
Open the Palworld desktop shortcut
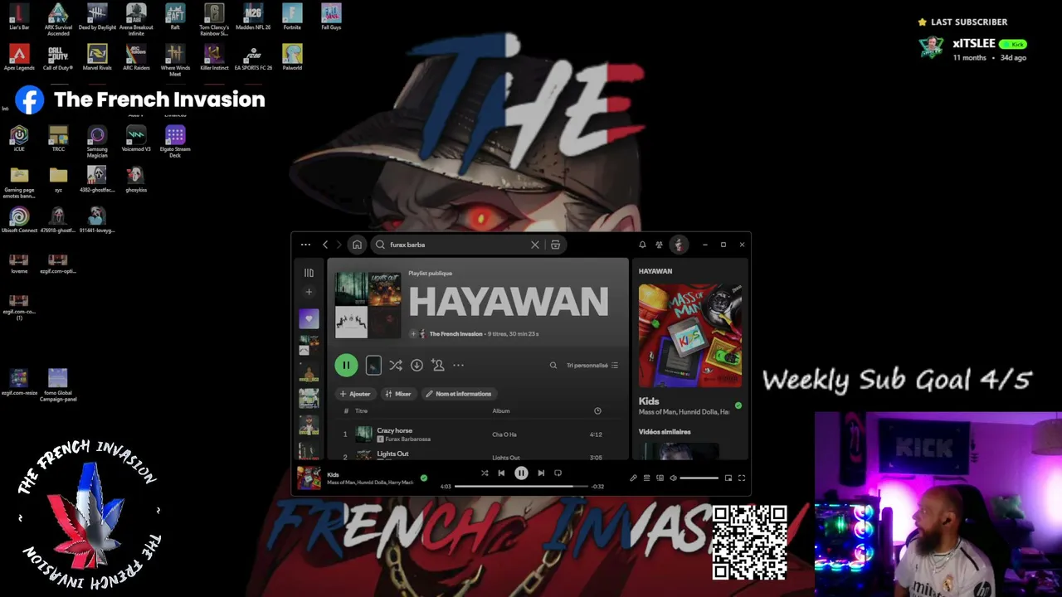[292, 58]
